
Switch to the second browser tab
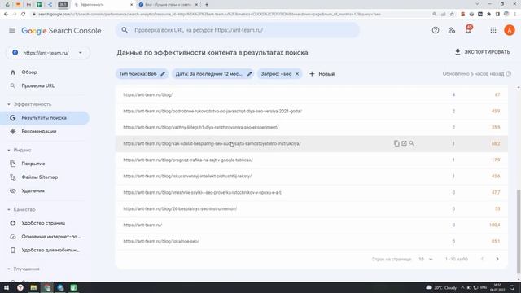168,5
